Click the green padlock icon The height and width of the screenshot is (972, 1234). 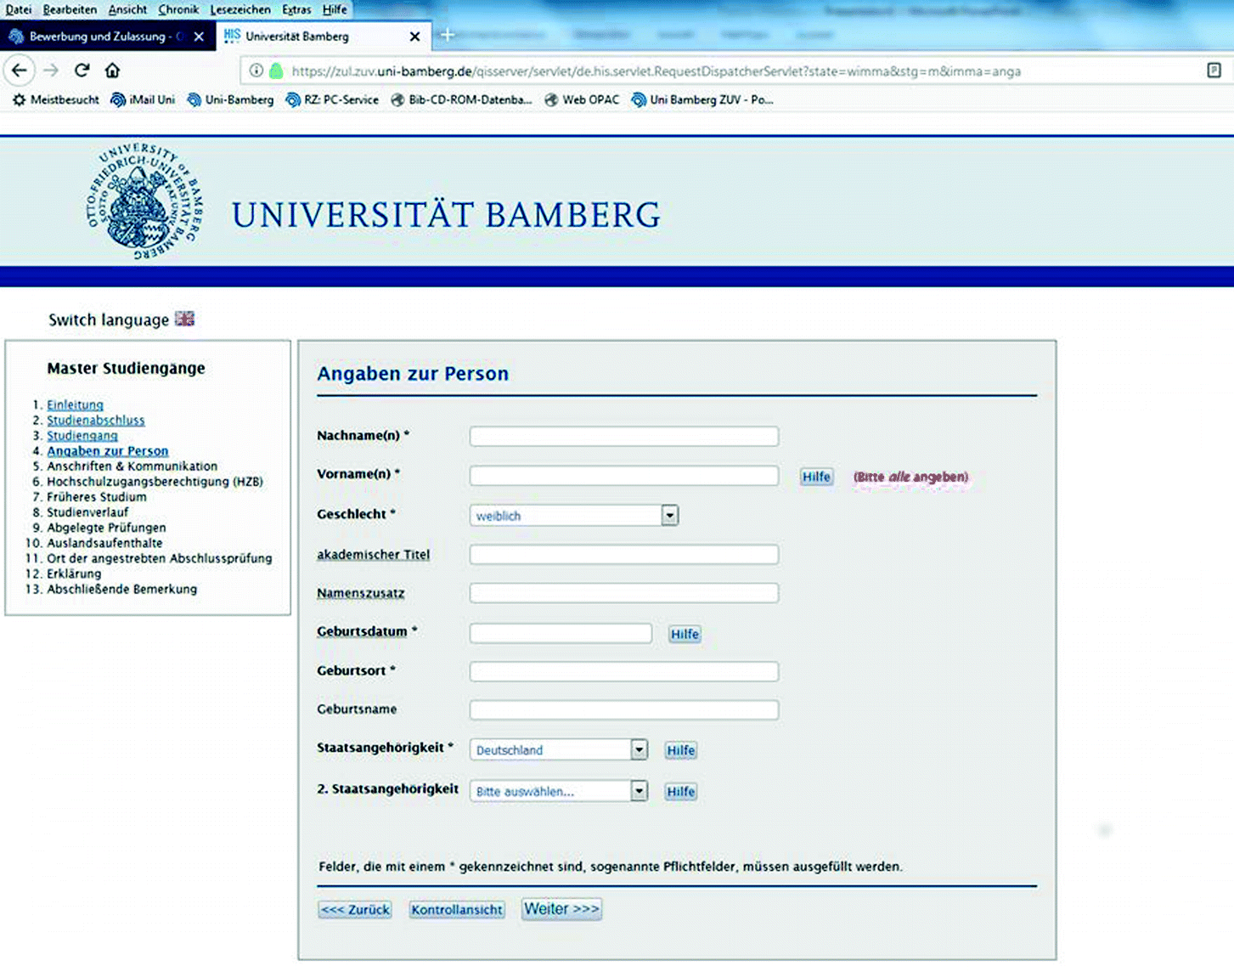[276, 71]
